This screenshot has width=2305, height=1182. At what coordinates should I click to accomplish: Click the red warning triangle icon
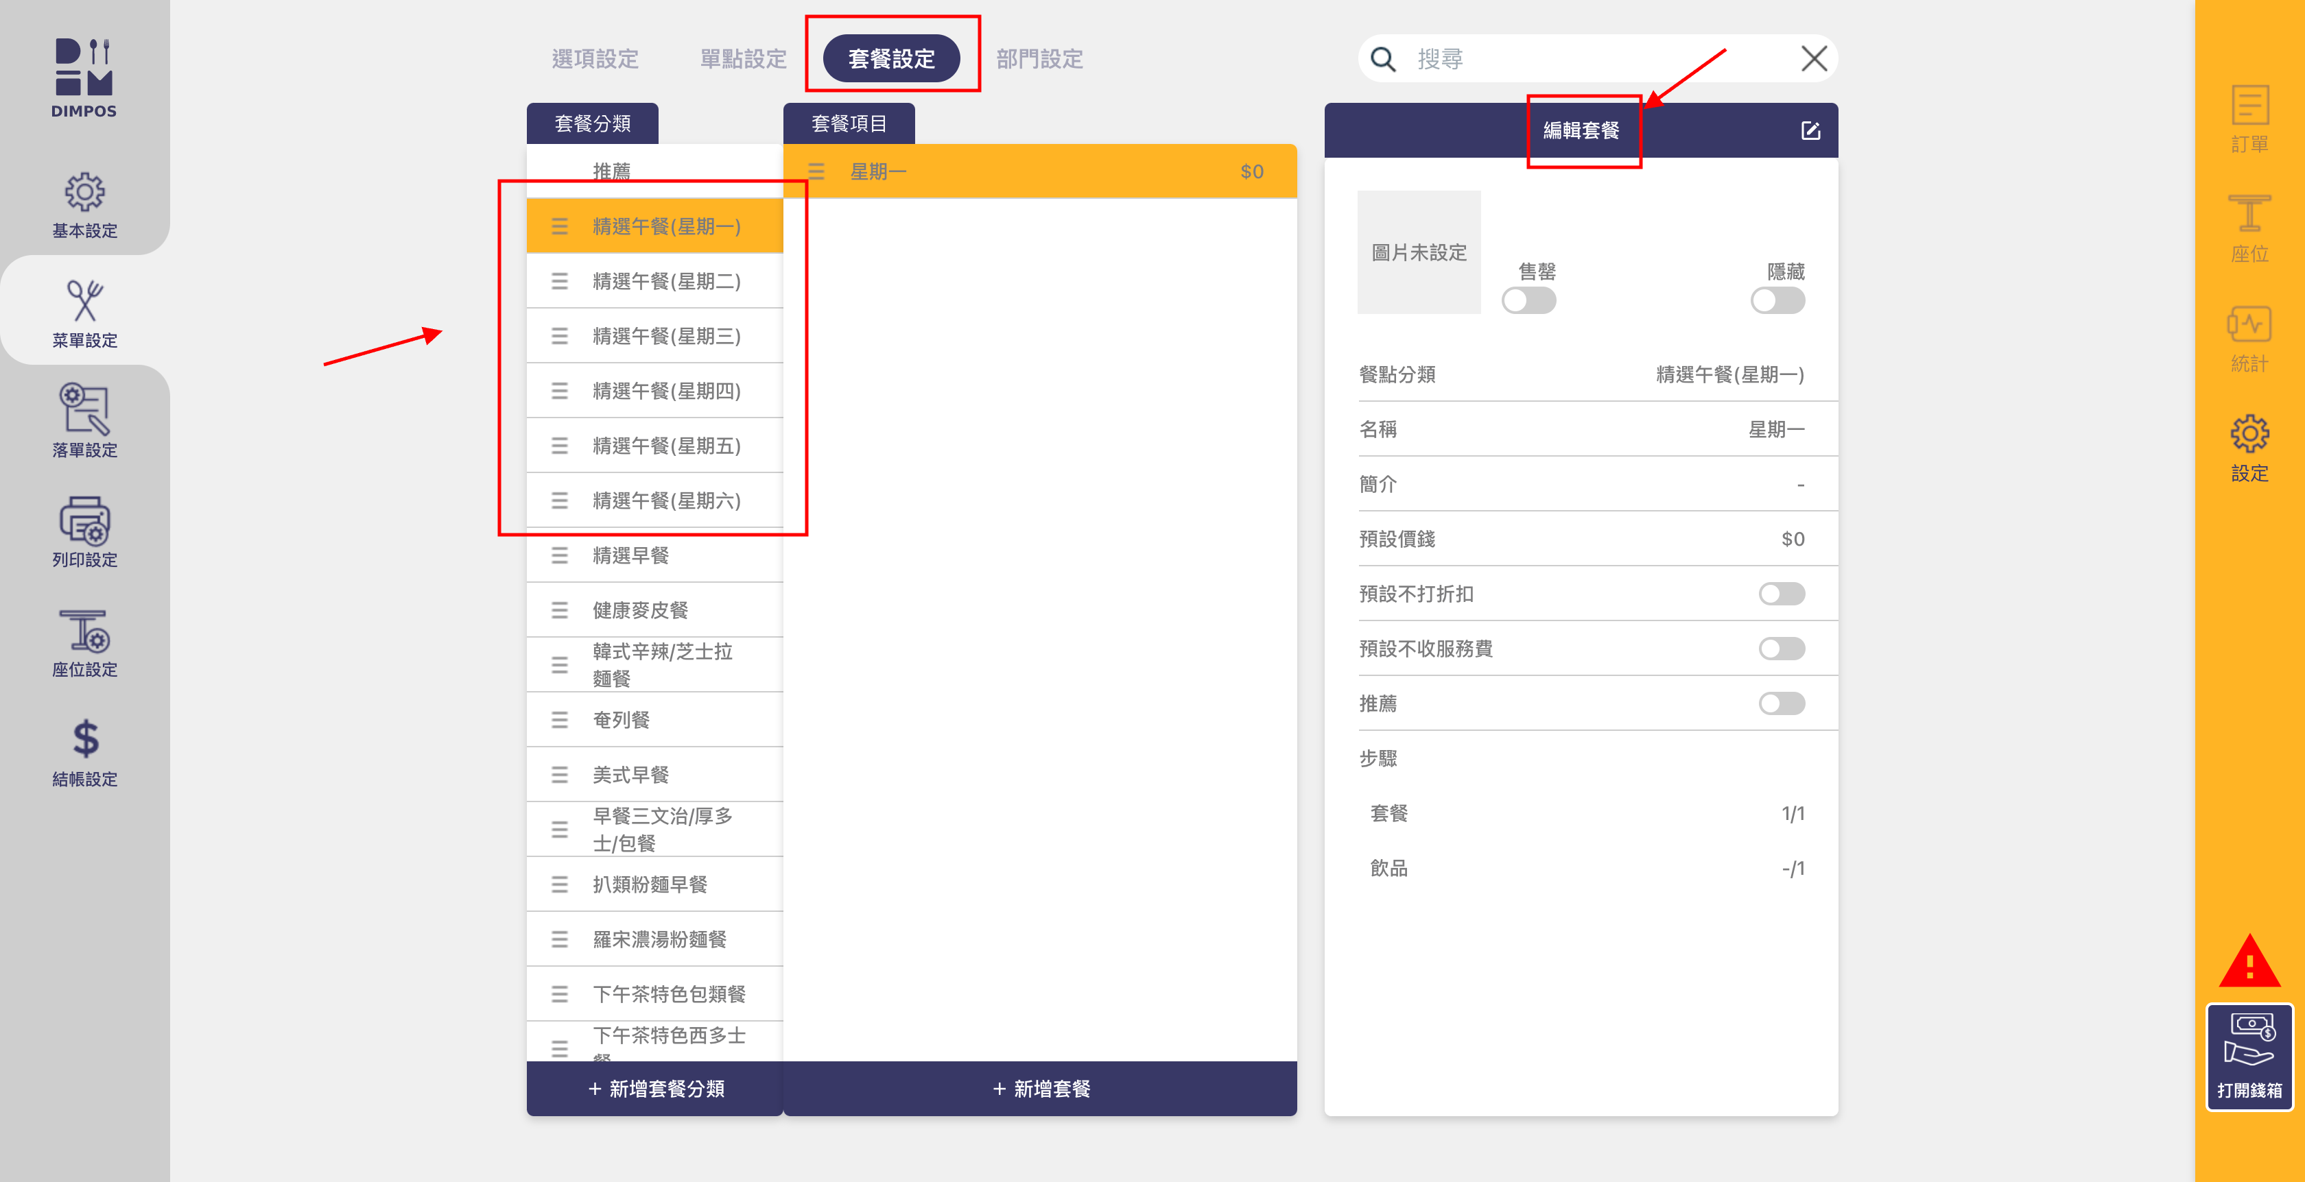[2249, 962]
